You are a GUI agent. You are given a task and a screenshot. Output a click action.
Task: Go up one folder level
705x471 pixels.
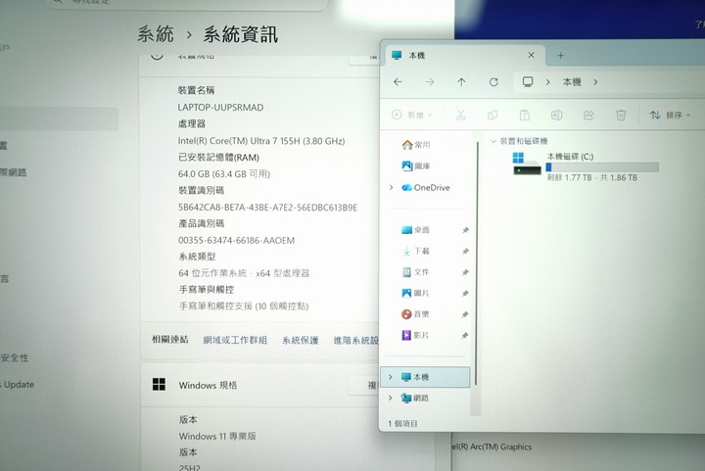(x=461, y=82)
